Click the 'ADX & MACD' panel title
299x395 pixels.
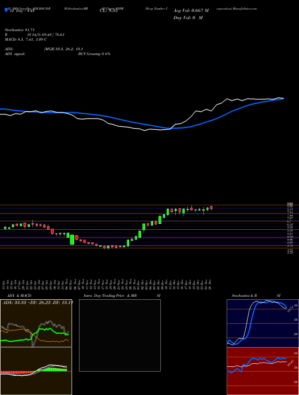(19, 296)
